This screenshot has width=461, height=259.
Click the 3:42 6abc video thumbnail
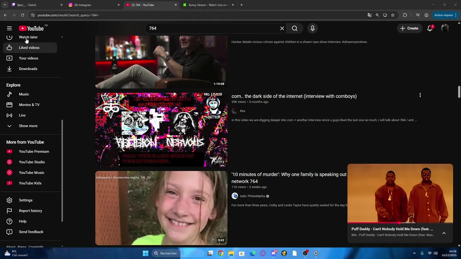coord(161,208)
